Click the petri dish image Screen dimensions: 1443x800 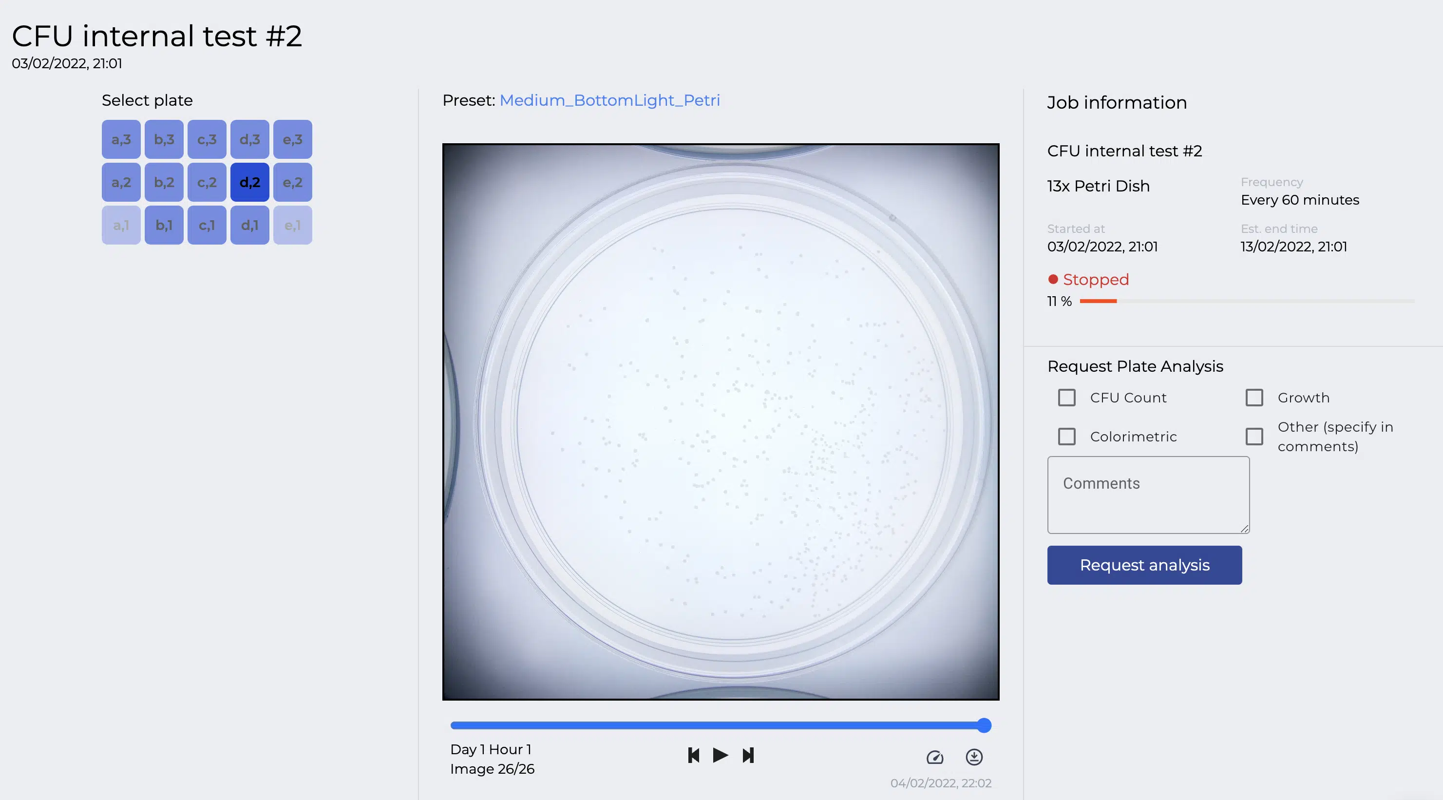[x=721, y=422]
